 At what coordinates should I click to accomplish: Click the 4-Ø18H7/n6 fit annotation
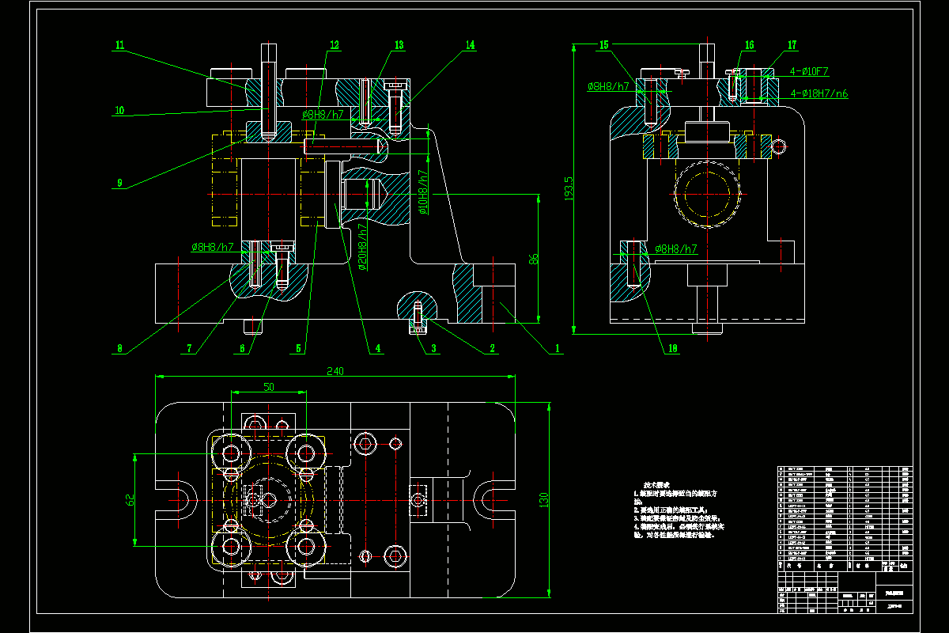tap(819, 93)
